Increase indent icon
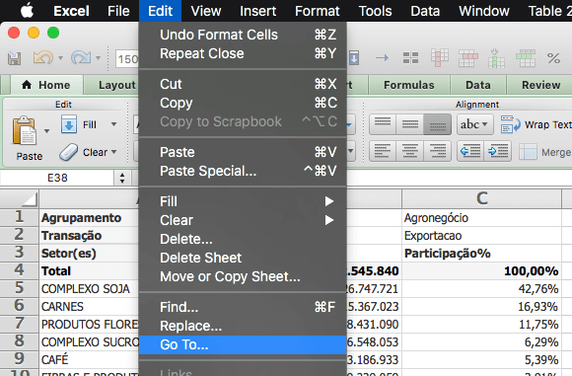This screenshot has width=572, height=376. [x=498, y=151]
